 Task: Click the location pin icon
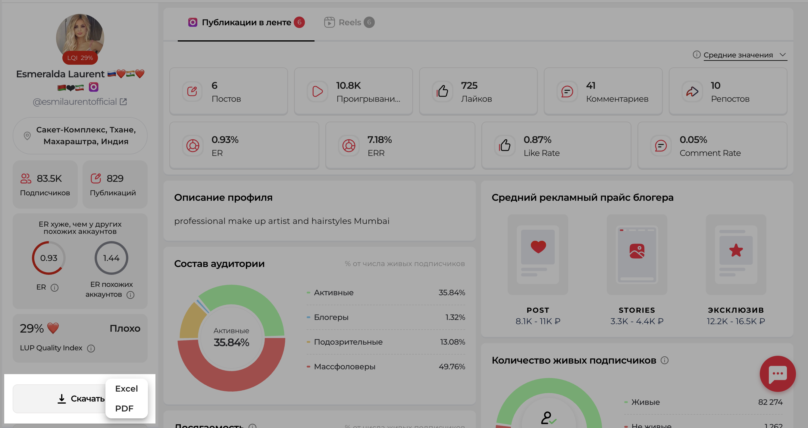click(27, 136)
